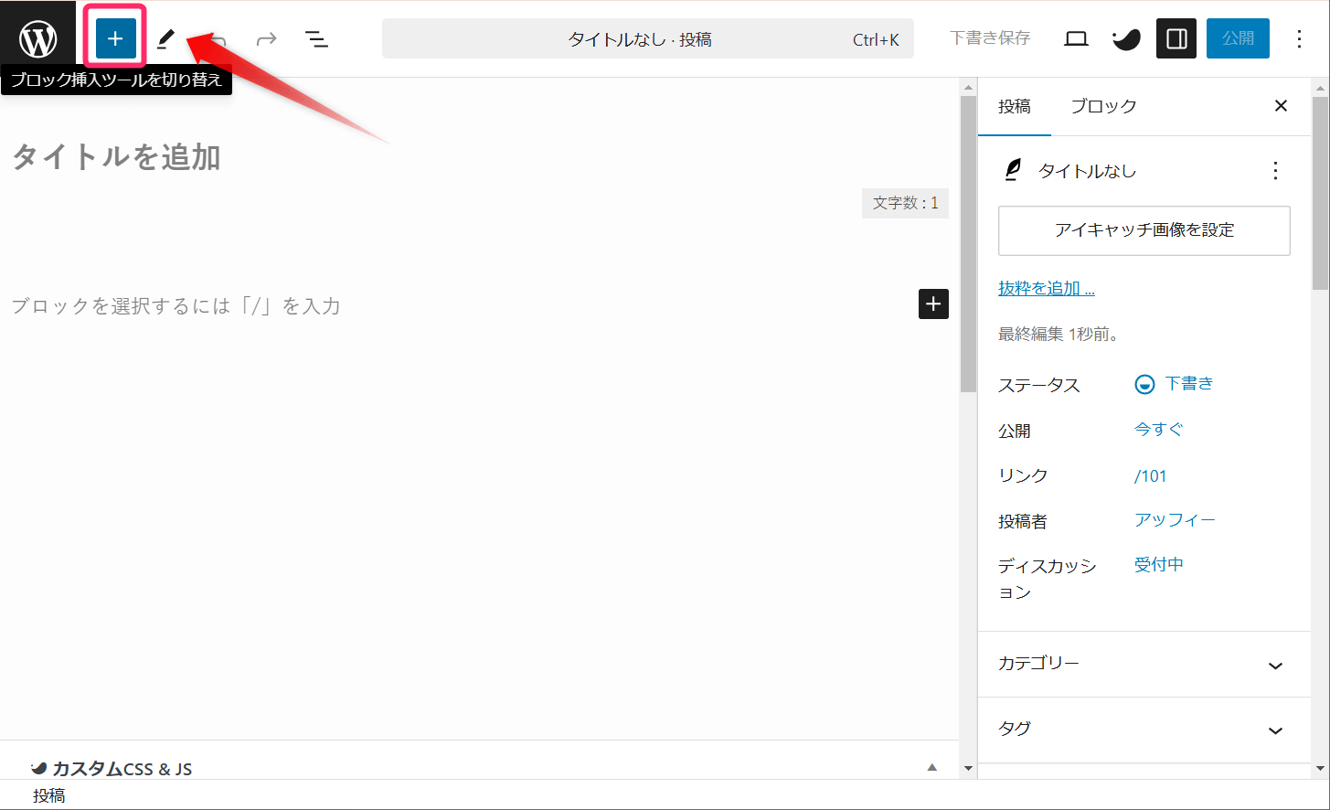1330x810 pixels.
Task: Open the preview device laptop icon
Action: [x=1076, y=38]
